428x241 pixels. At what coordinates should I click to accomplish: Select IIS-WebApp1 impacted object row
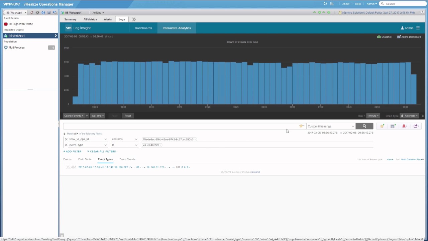click(30, 35)
